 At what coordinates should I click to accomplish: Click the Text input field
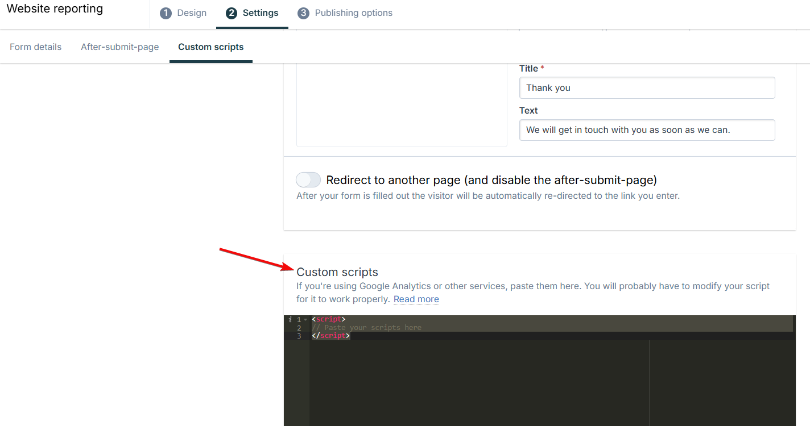pyautogui.click(x=647, y=130)
